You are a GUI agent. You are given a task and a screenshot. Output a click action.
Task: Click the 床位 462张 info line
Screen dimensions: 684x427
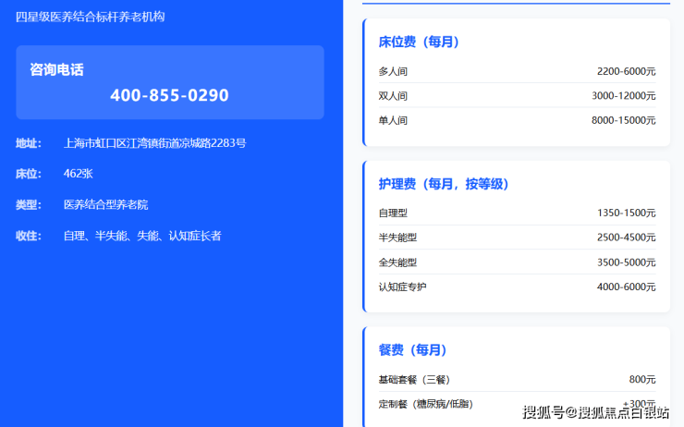(55, 174)
